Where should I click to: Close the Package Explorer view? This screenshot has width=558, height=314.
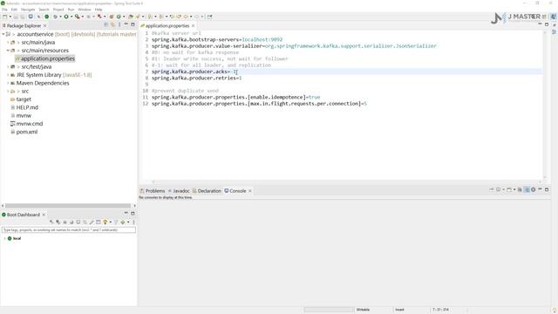click(44, 25)
